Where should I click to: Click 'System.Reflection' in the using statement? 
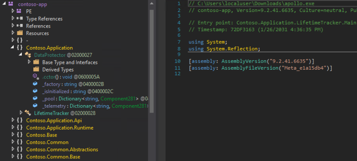232,49
